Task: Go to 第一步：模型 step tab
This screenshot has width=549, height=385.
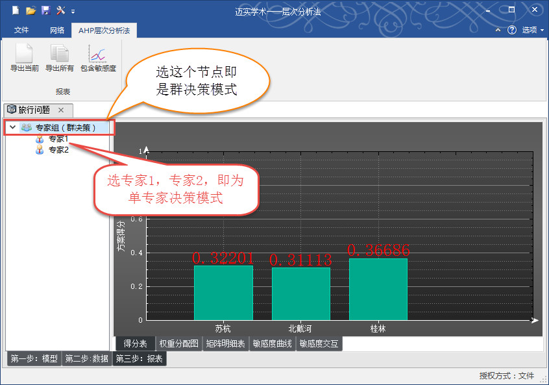Action: [34, 359]
